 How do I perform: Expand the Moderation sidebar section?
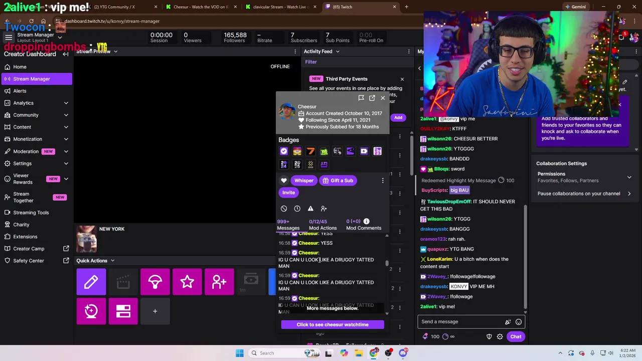(x=36, y=151)
